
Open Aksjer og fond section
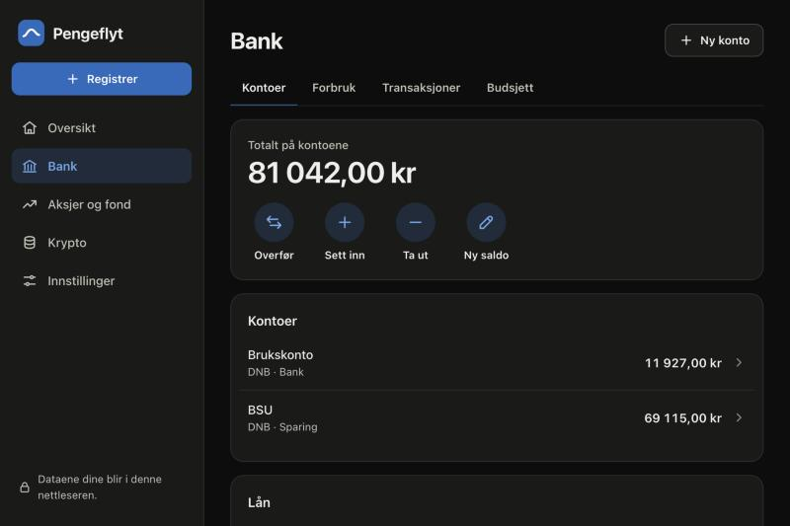point(102,204)
